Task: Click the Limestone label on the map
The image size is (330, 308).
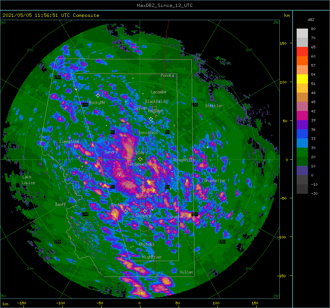Action: pyautogui.click(x=69, y=141)
